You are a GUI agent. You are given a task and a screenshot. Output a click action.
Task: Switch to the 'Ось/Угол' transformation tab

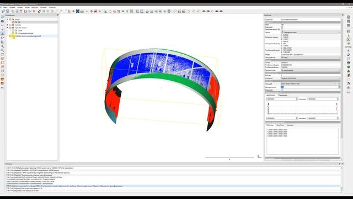click(x=280, y=125)
